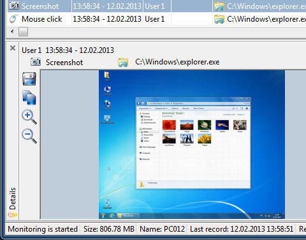Image resolution: width=306 pixels, height=240 pixels.
Task: Click the camera icon in the details header
Action: click(36, 62)
